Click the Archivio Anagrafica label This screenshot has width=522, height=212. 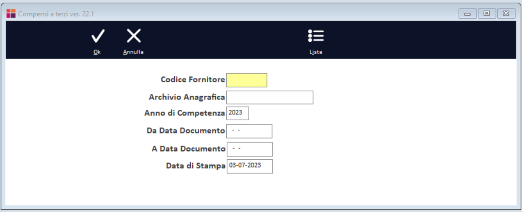[187, 97]
